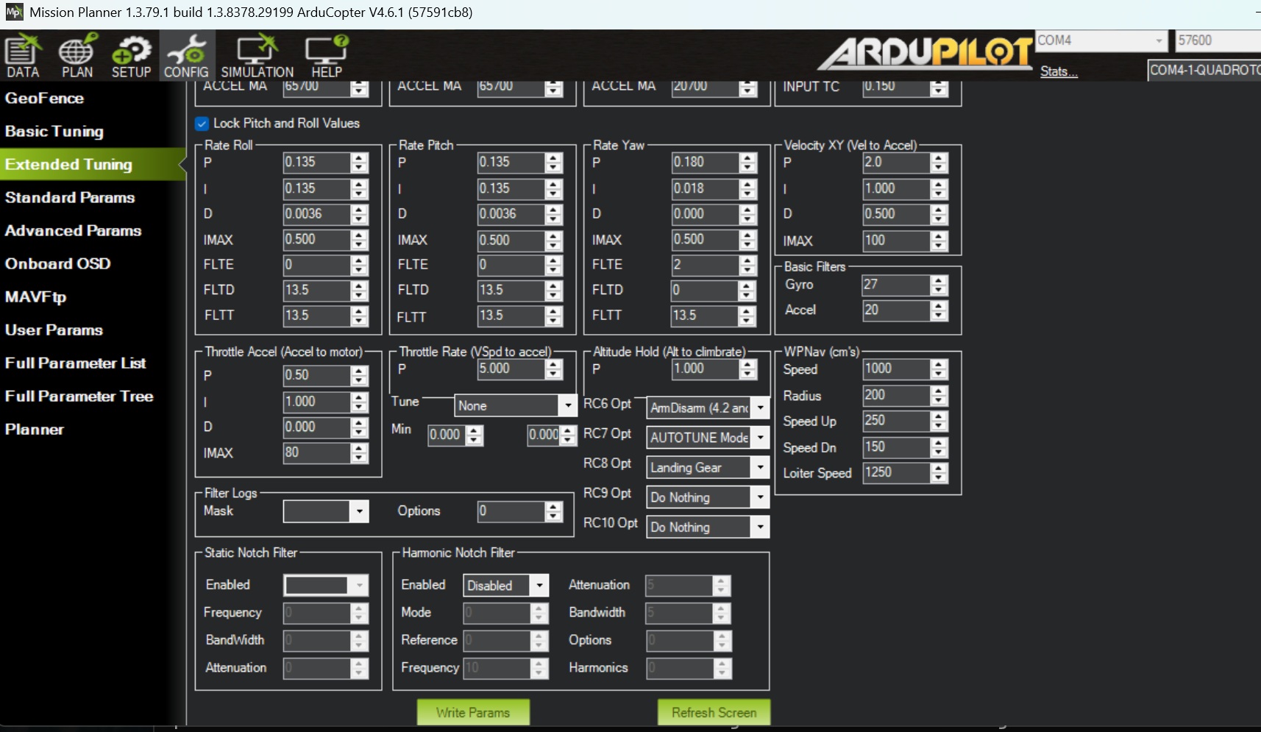Image resolution: width=1261 pixels, height=732 pixels.
Task: Click the Rate Roll P value field
Action: (317, 162)
